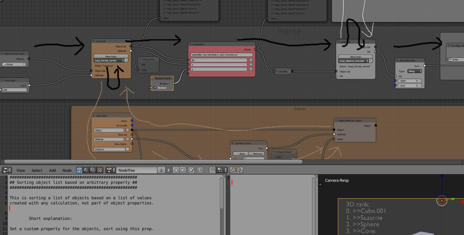The image size is (464, 235).
Task: Open Loop_distance_traveled dropdown
Action: pyautogui.click(x=353, y=61)
